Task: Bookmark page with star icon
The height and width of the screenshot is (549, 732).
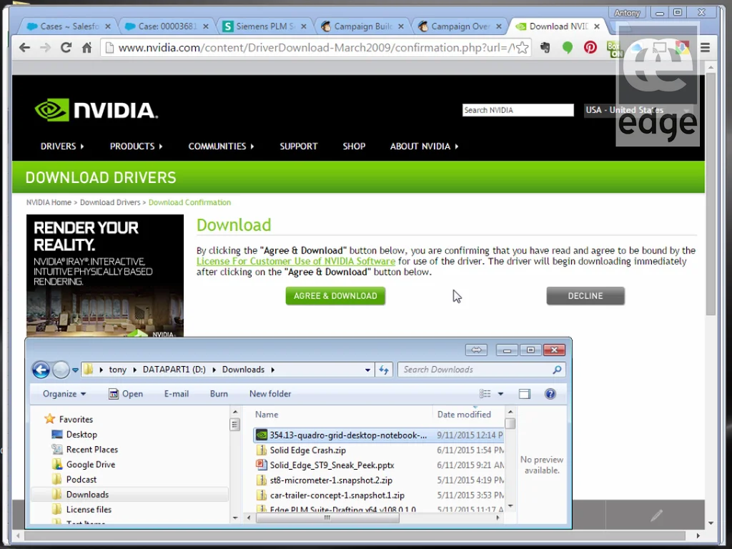Action: coord(523,48)
